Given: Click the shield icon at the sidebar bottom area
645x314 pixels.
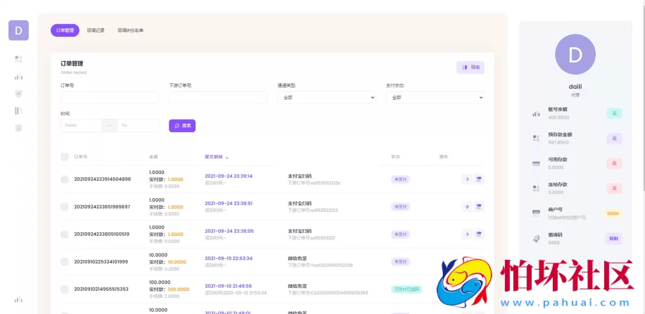Looking at the screenshot, I should pos(18,128).
